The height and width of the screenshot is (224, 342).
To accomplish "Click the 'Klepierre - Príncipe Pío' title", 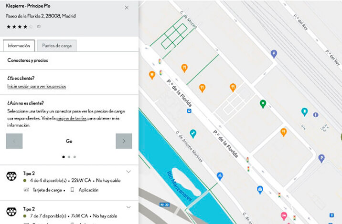I will [28, 6].
